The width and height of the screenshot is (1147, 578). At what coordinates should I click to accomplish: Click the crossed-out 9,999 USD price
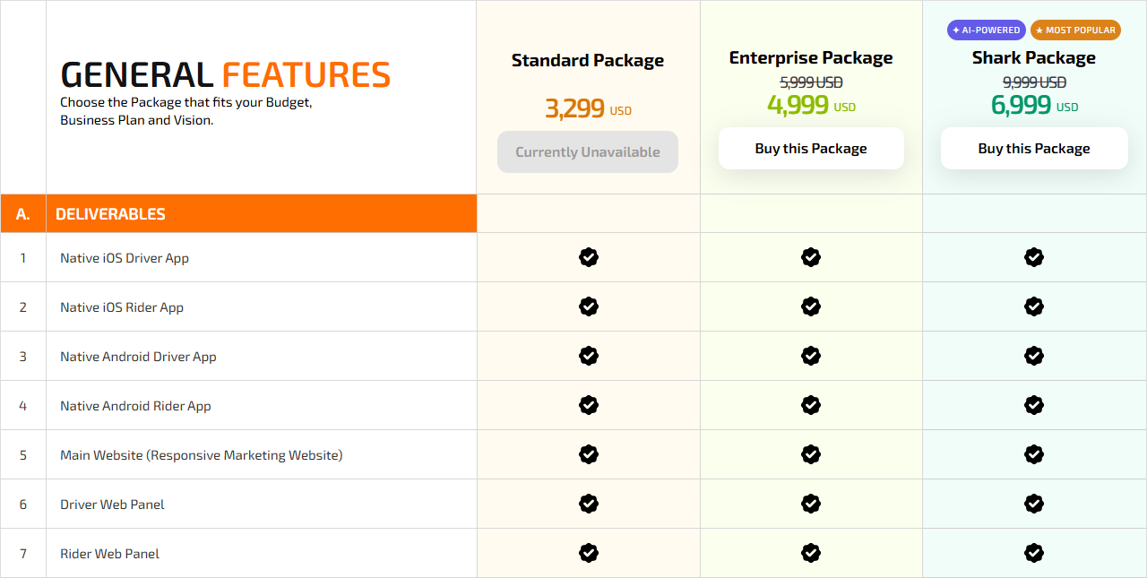tap(1034, 82)
